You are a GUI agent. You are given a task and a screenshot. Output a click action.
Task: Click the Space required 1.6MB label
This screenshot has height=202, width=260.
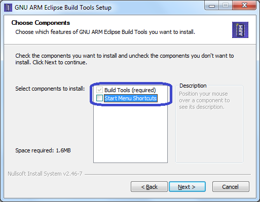click(x=43, y=150)
